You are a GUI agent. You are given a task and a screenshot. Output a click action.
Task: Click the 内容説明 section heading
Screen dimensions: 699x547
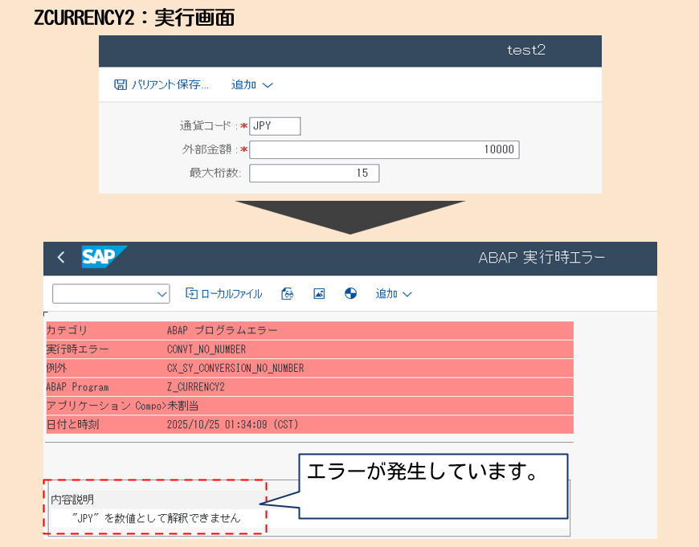pos(72,500)
